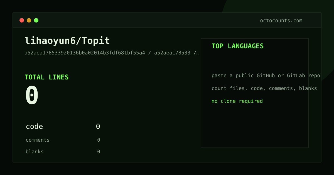Click the red close window dot
334x175 pixels.
pos(22,20)
